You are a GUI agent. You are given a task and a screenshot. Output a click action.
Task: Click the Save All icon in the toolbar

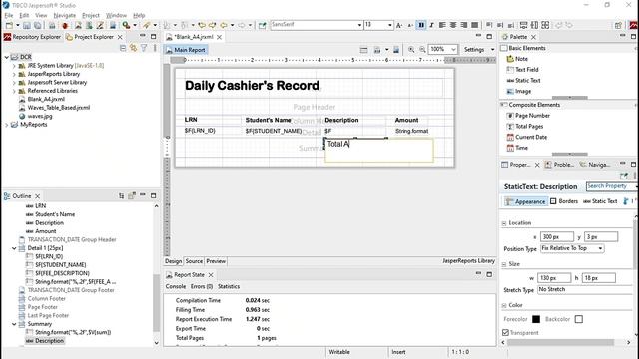37,25
